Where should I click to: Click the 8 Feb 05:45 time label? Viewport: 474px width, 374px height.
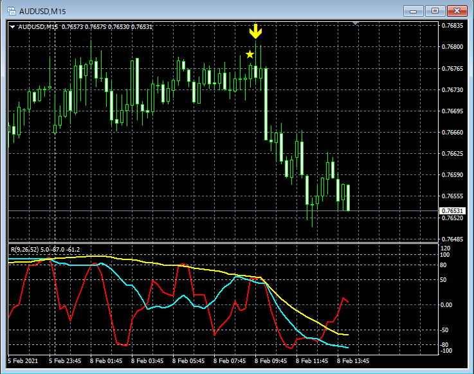pyautogui.click(x=188, y=360)
